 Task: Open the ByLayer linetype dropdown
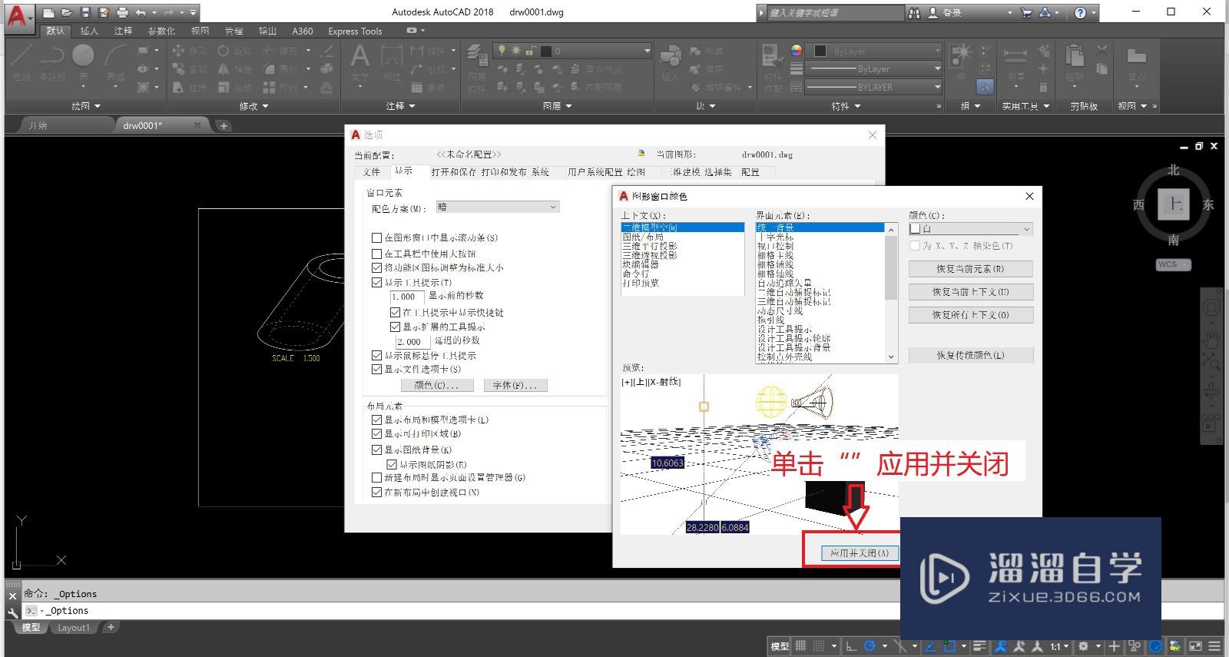point(874,68)
